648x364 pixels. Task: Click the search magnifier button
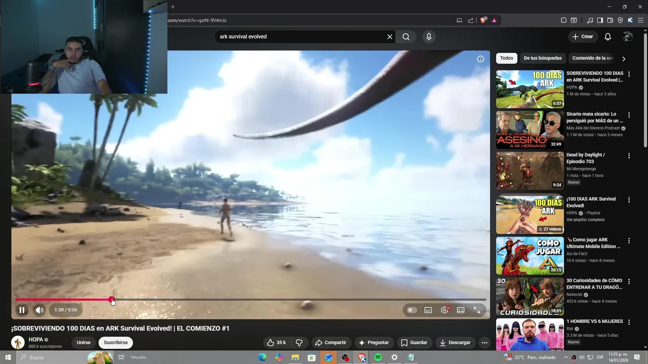[x=406, y=36]
